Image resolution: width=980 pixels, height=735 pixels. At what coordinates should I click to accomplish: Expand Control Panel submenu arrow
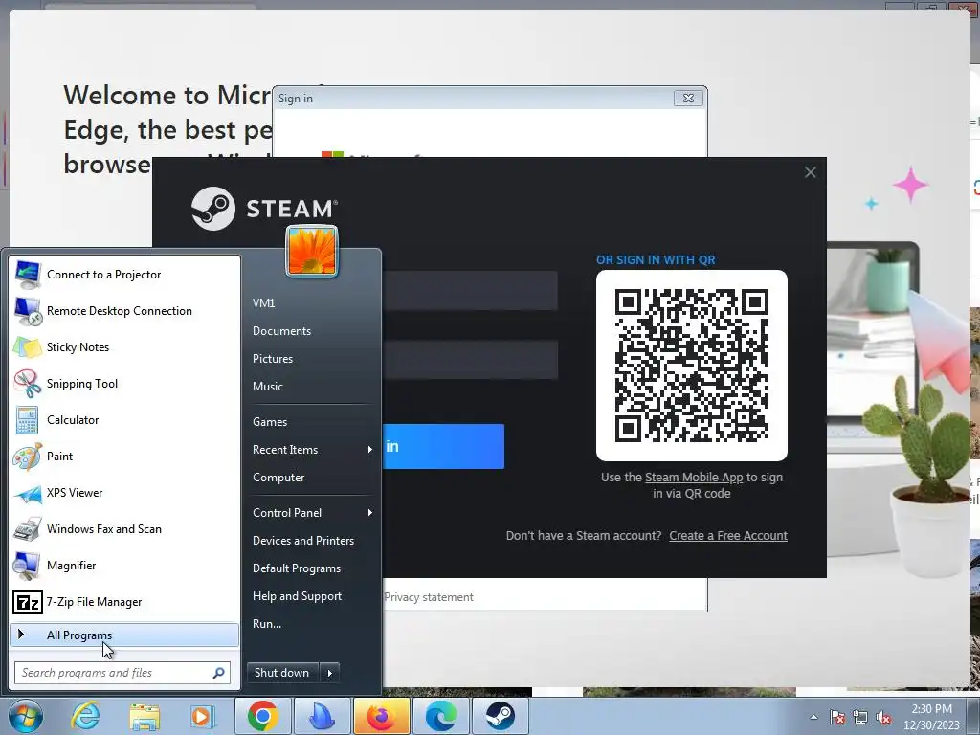[370, 513]
